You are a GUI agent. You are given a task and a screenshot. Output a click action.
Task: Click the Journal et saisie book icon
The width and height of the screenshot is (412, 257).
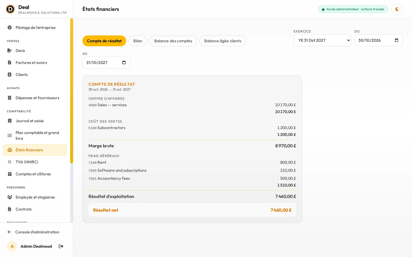10,121
